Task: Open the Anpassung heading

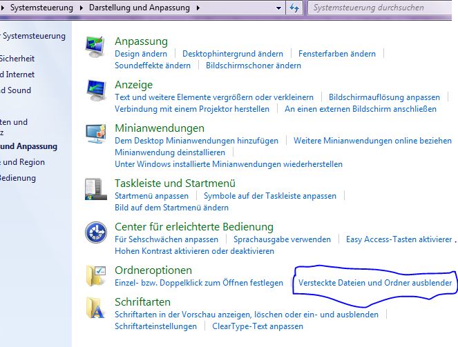Action: (141, 41)
